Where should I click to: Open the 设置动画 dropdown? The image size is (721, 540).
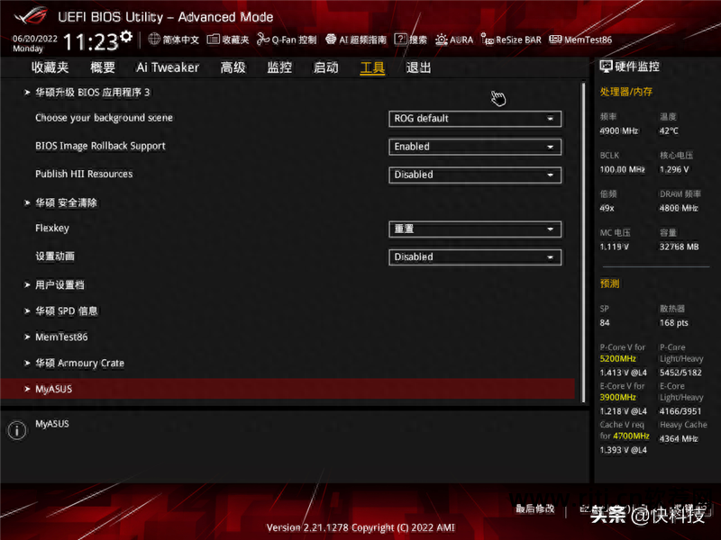pyautogui.click(x=475, y=257)
